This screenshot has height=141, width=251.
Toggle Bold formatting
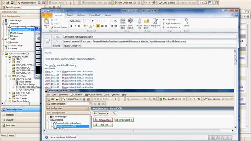(71, 26)
